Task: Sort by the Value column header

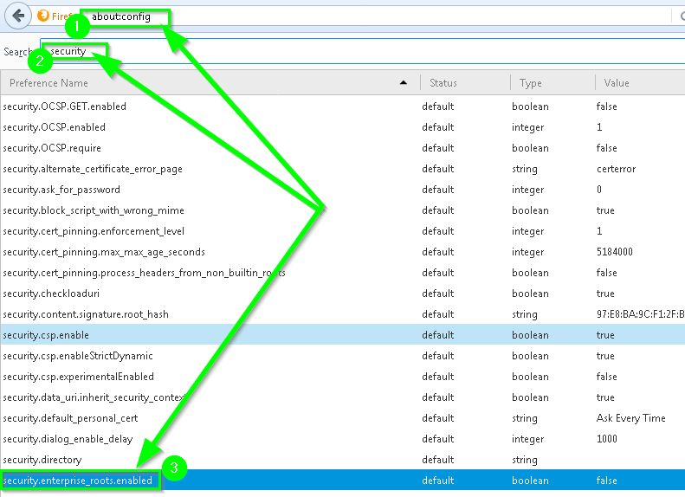Action: (640, 83)
